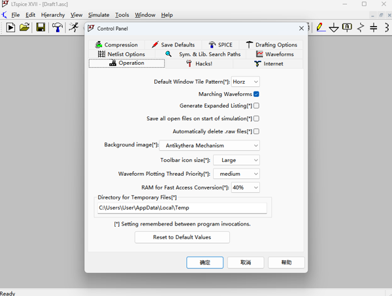Open Default Window Tile Pattern dropdown

[x=246, y=82]
